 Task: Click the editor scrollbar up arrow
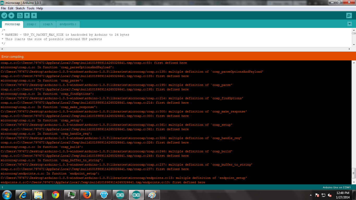(354, 30)
